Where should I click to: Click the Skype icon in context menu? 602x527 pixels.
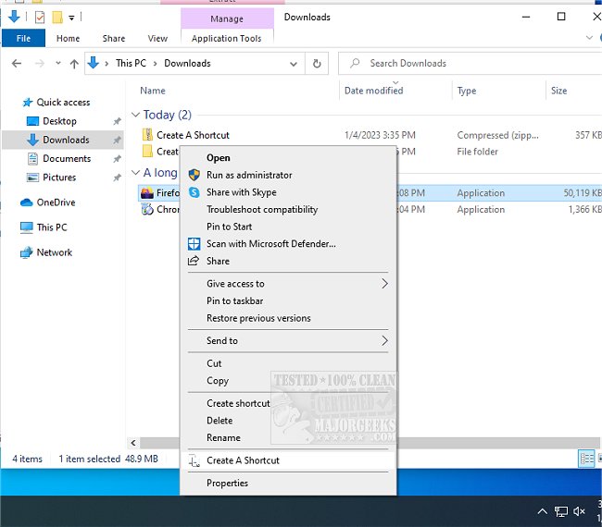coord(194,192)
